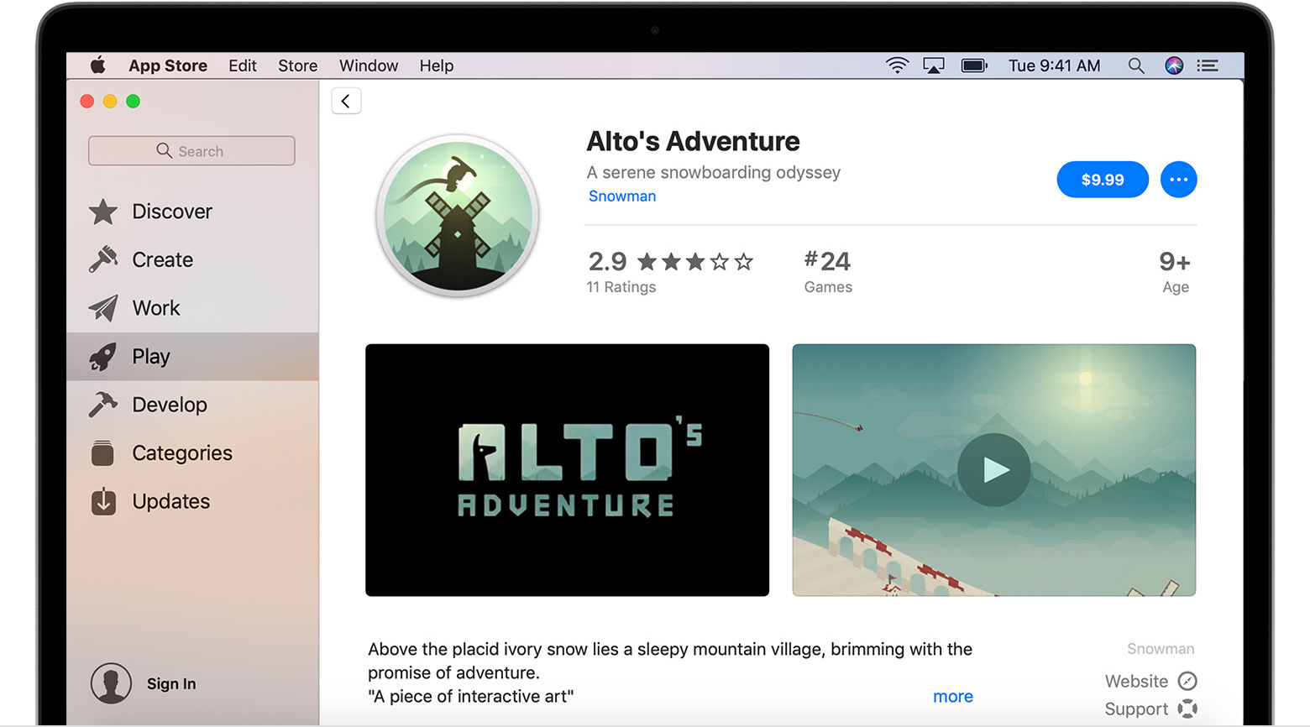Click the #24 Games ranking

[x=828, y=272]
